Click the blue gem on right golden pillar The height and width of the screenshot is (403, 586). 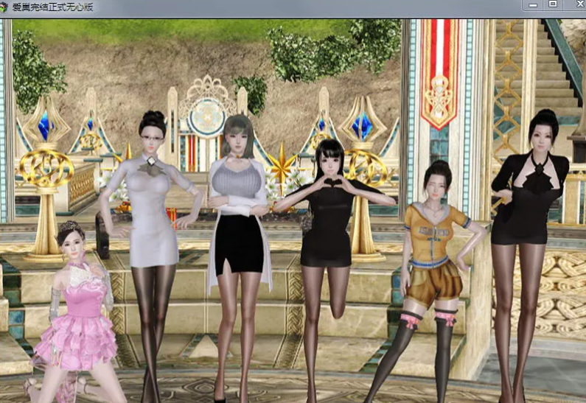pyautogui.click(x=362, y=127)
